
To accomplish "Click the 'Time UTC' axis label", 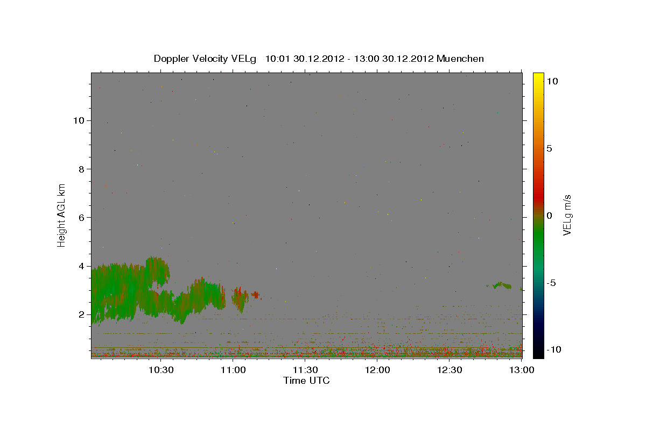I will point(306,381).
